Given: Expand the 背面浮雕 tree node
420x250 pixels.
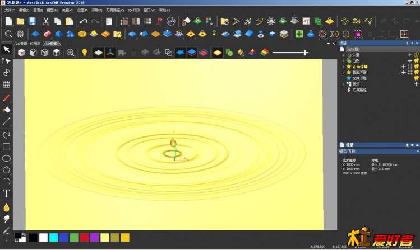Looking at the screenshot, I should (343, 72).
